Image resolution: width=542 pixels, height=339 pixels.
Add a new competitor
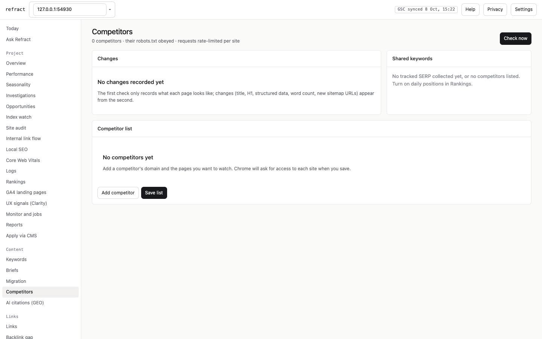tap(118, 193)
